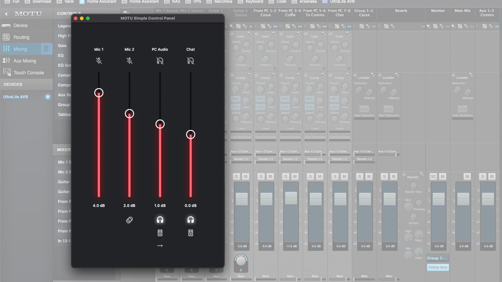Screen dimensions: 502x282
Task: Click the Mic 2 link chain icon
Action: (x=129, y=220)
